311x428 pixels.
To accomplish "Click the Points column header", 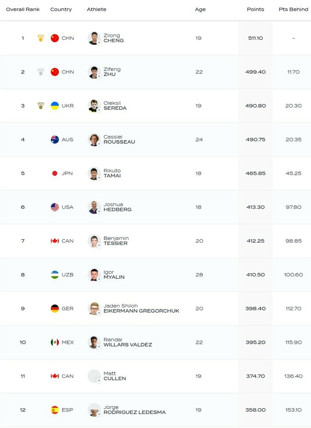I will click(255, 9).
